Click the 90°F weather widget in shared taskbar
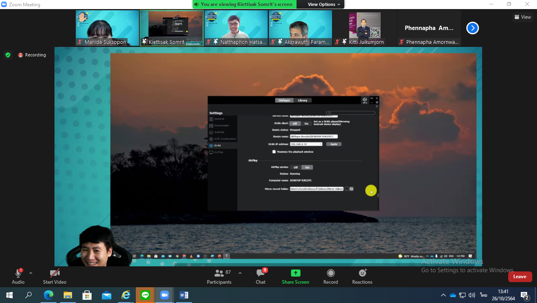 click(x=412, y=256)
